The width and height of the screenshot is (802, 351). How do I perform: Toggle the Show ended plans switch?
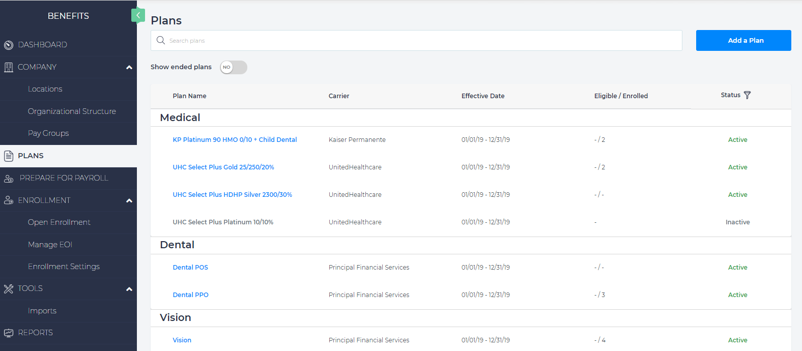(x=234, y=67)
